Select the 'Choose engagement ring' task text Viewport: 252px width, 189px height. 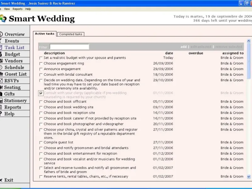64,63
